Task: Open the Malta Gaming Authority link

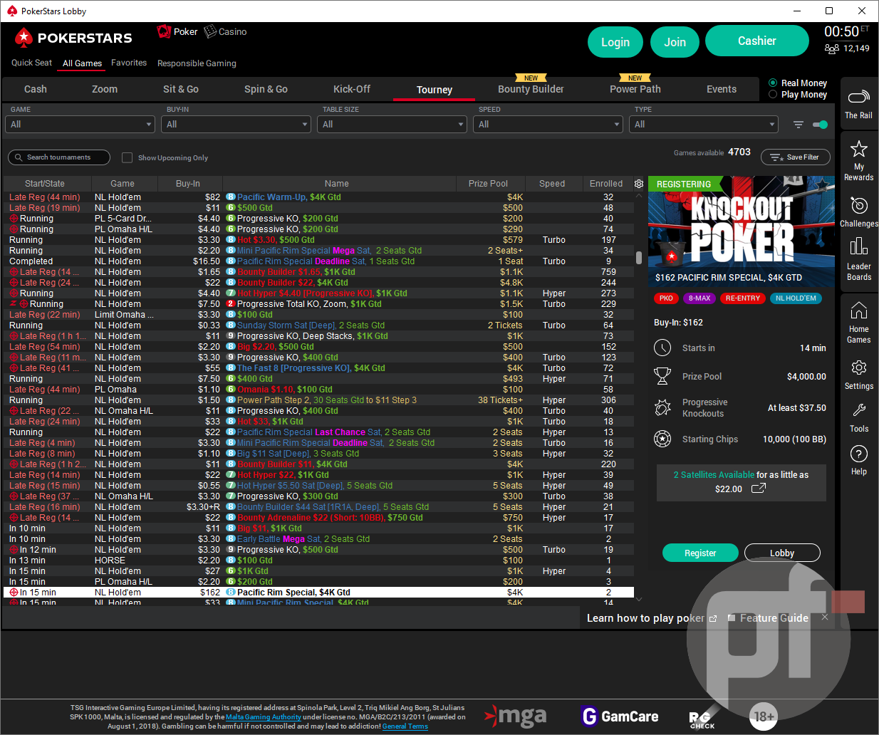Action: click(264, 717)
